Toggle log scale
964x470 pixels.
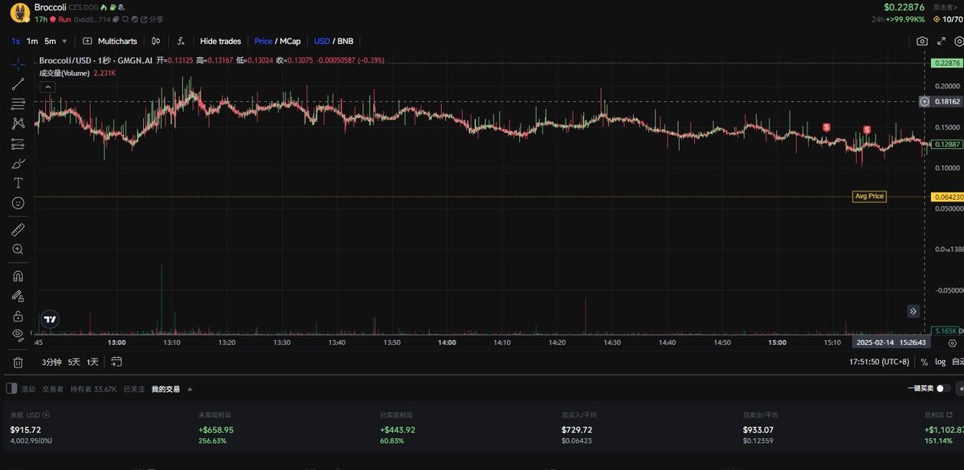click(x=940, y=362)
